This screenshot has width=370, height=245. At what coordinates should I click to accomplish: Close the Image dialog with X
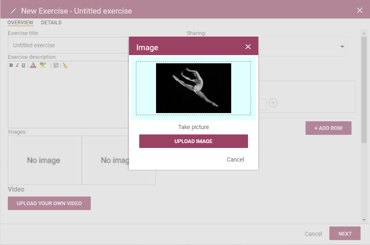click(248, 47)
